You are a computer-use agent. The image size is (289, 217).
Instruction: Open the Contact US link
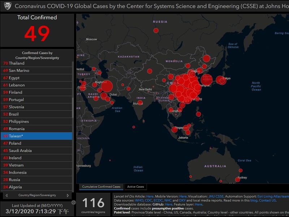coord(267,200)
